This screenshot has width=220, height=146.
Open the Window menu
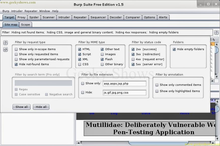tap(44, 11)
